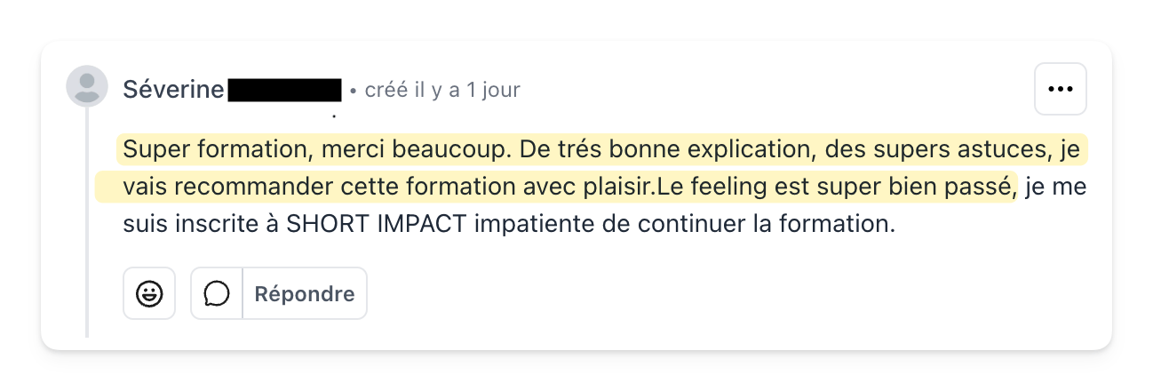Open the three-dot more options menu
The height and width of the screenshot is (391, 1153).
1061,89
